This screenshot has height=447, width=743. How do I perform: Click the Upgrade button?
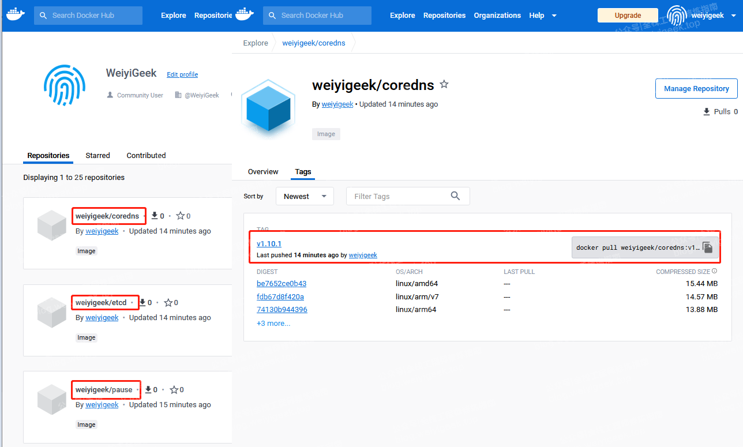628,16
